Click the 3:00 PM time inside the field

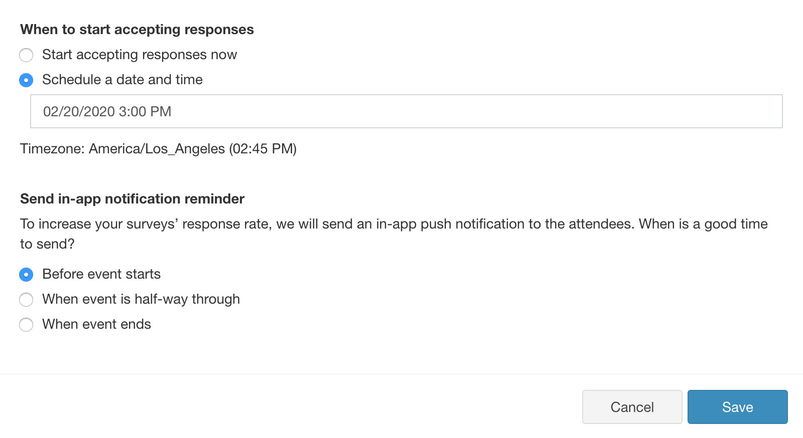[145, 111]
